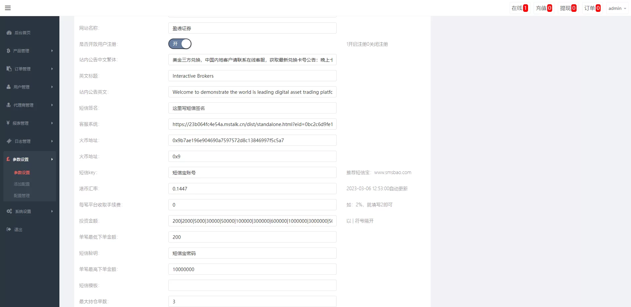Expand the 报表管理 submenu arrow
631x307 pixels.
(52, 123)
